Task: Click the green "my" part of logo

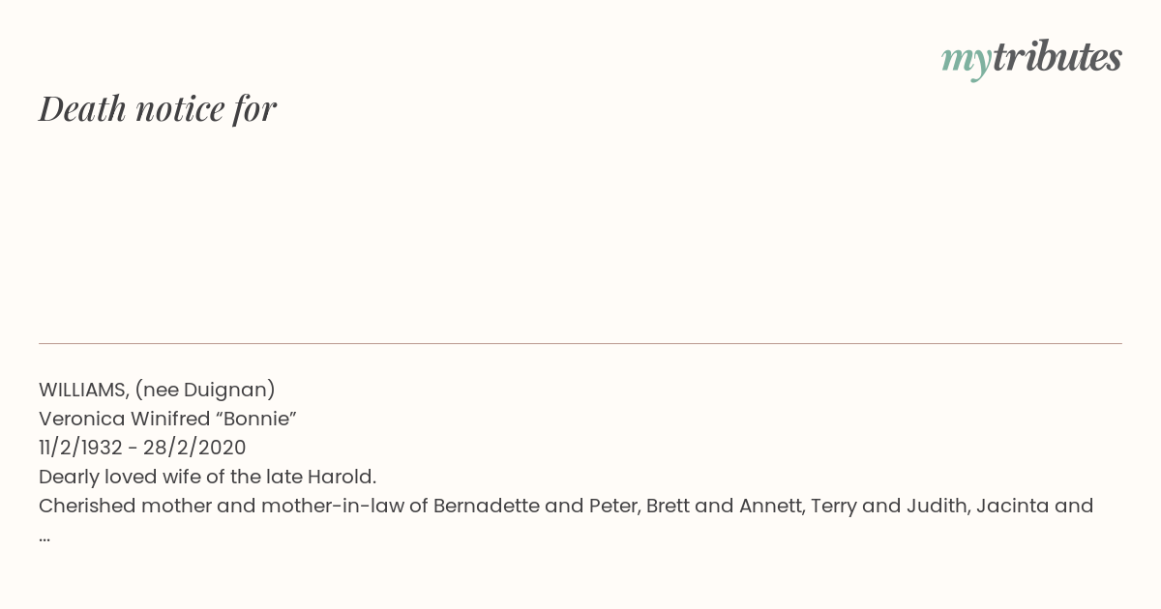Action: pyautogui.click(x=967, y=62)
